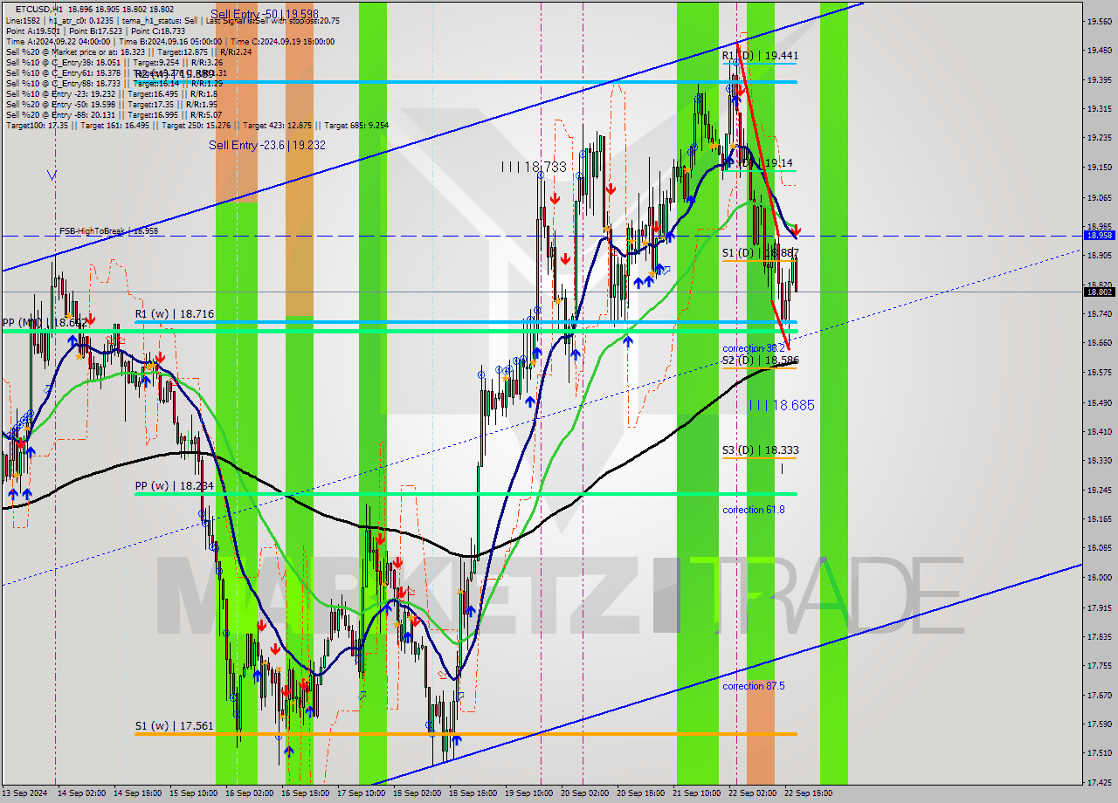Click the 'PP (w) | 18.234' pivot label
The height and width of the screenshot is (803, 1118).
(x=174, y=485)
